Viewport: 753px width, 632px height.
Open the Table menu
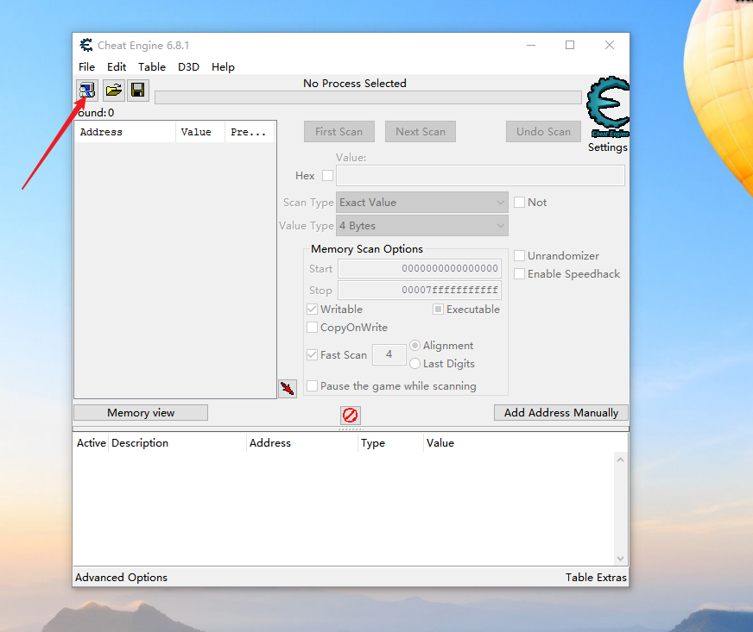tap(152, 66)
